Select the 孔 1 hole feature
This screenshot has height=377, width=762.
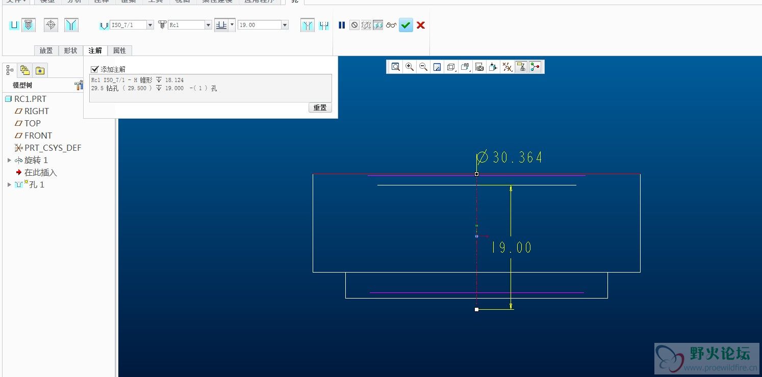pyautogui.click(x=30, y=185)
